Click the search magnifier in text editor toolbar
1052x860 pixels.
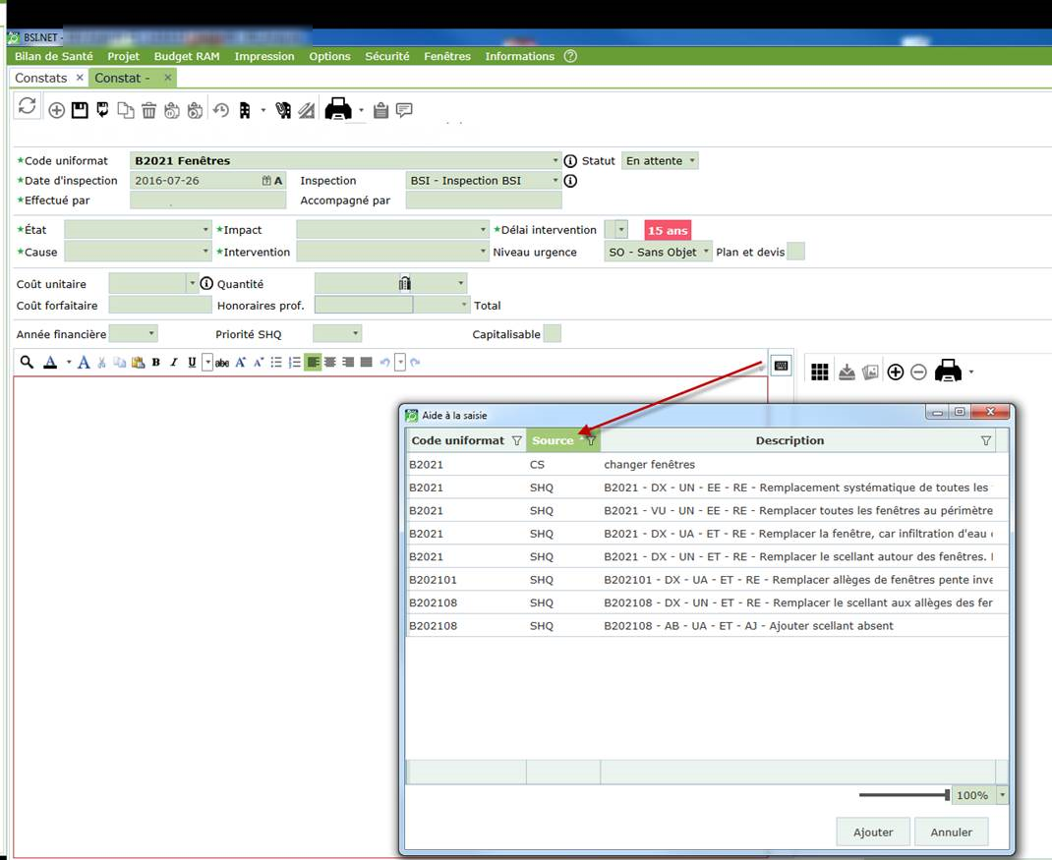click(27, 363)
